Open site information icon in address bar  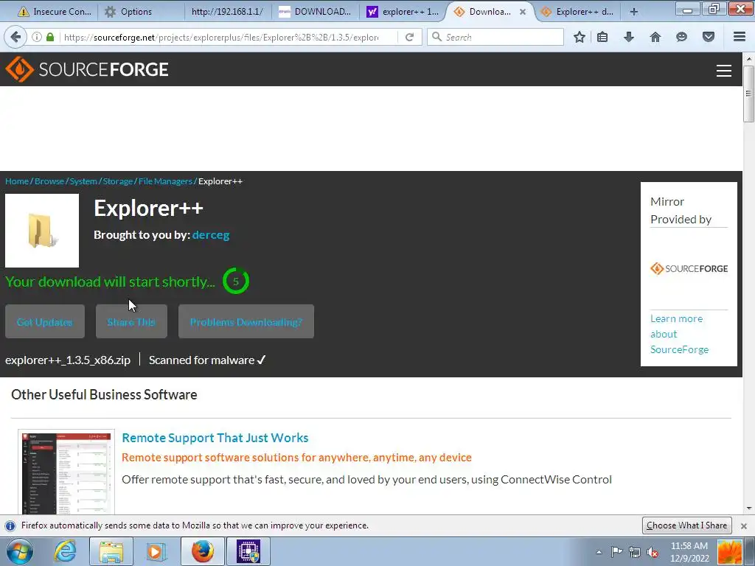(37, 37)
